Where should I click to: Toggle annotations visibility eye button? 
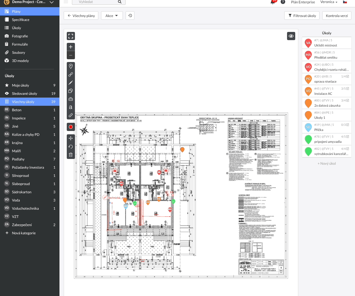coord(291,36)
